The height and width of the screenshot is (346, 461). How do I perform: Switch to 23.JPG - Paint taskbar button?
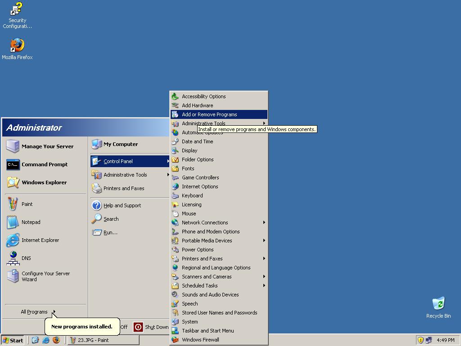point(103,341)
